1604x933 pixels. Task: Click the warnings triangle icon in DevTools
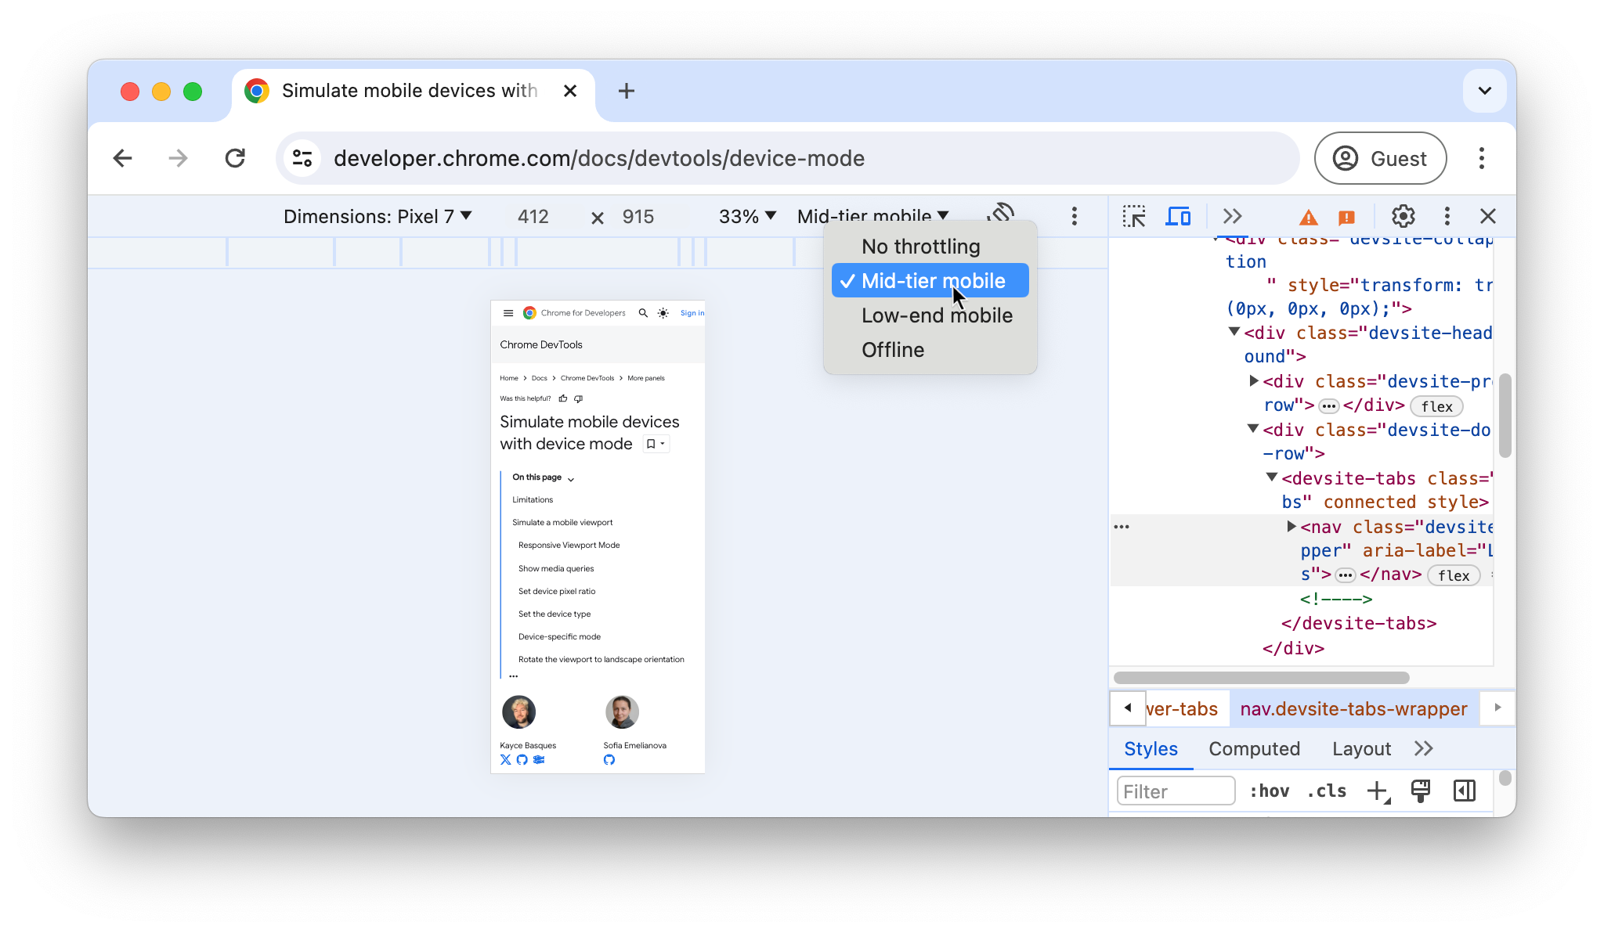point(1306,217)
